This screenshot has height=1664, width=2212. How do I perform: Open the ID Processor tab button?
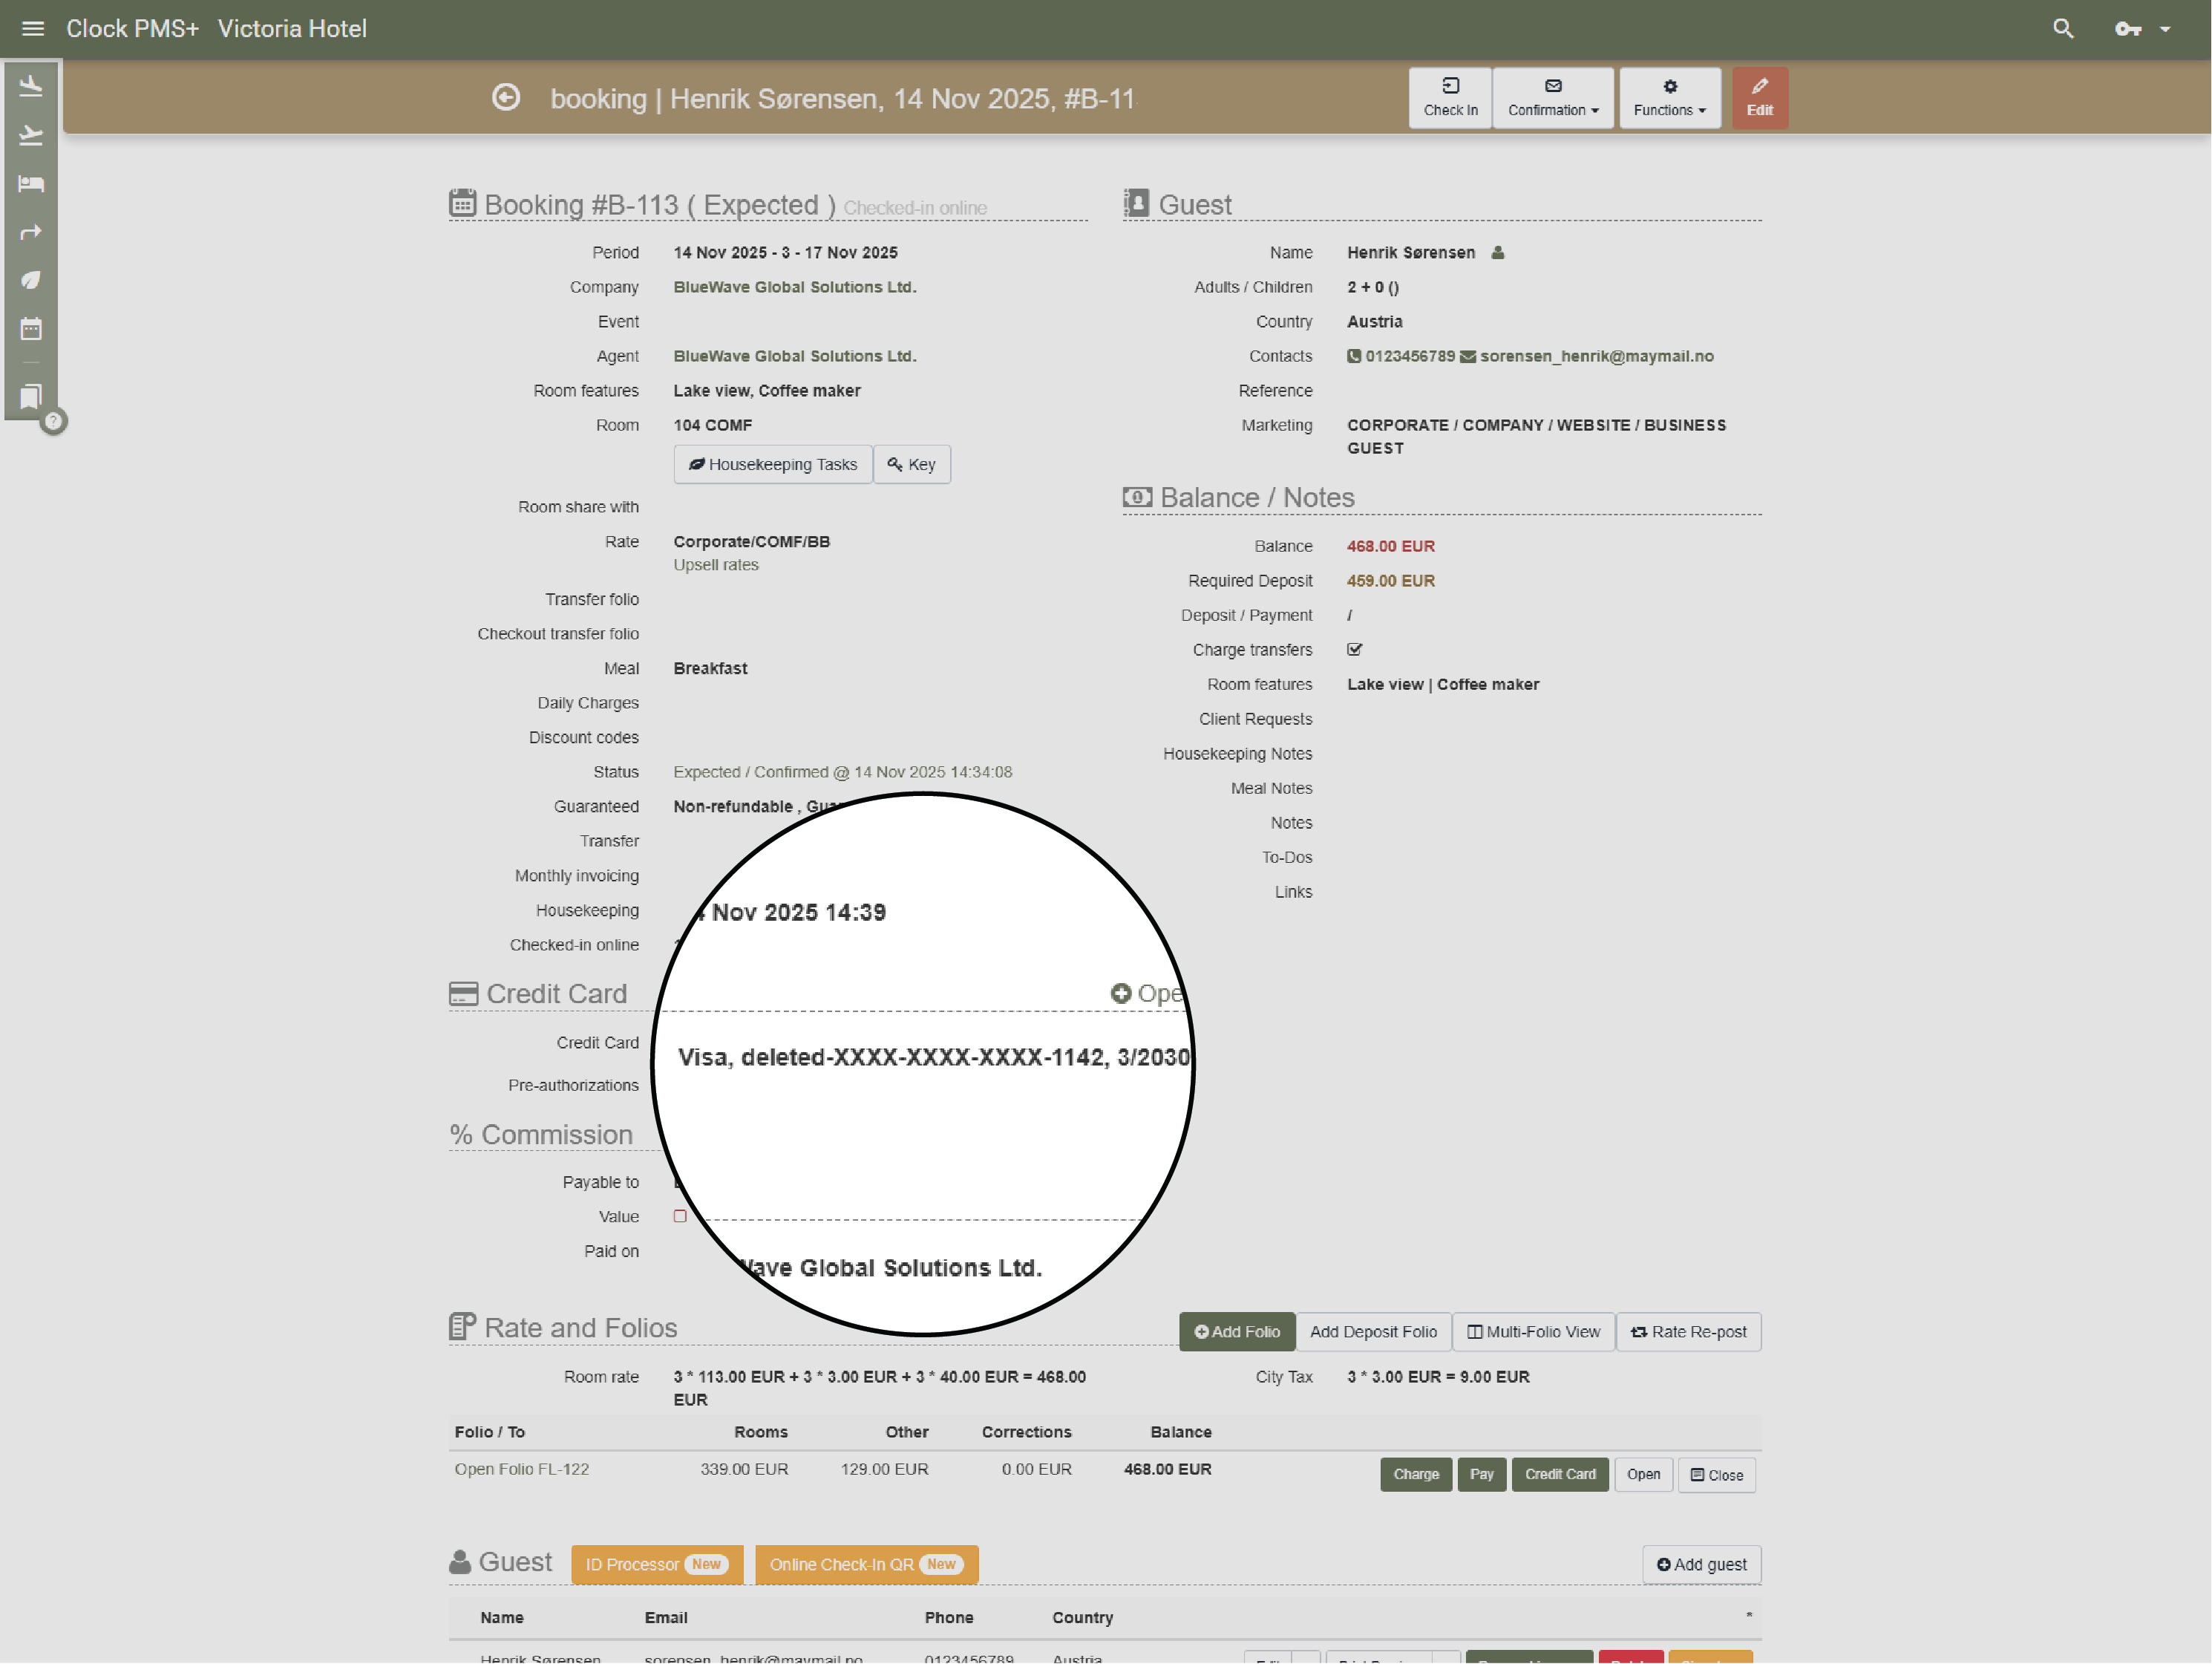(656, 1564)
